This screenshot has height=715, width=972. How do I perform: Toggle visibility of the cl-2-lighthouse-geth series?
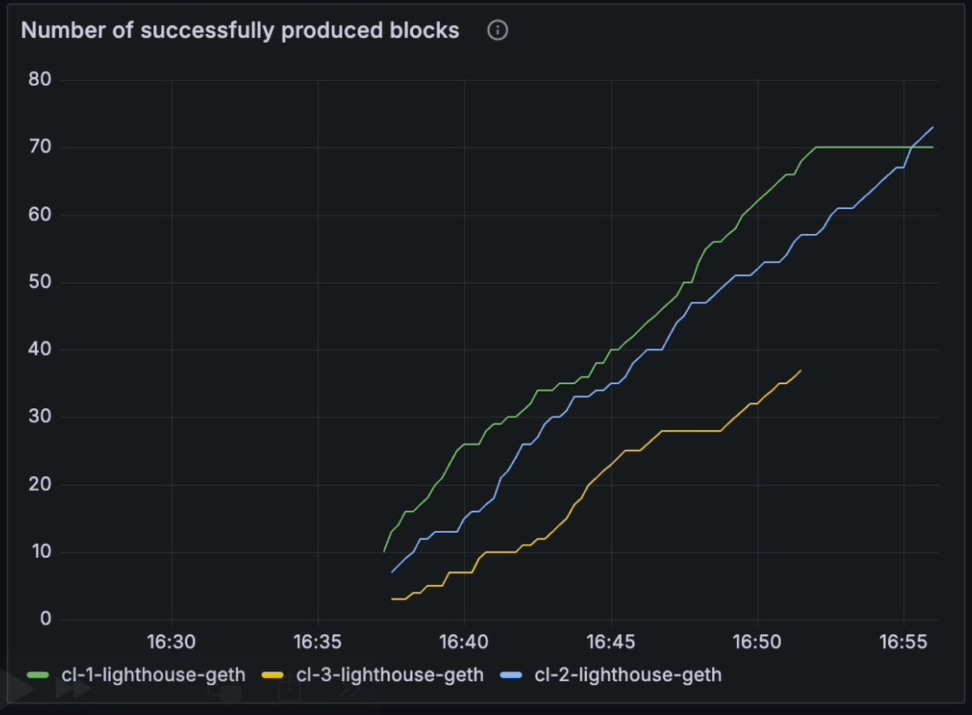[628, 674]
